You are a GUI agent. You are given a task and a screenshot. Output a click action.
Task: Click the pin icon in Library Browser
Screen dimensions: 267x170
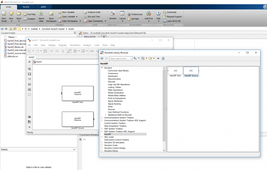[x=158, y=58]
